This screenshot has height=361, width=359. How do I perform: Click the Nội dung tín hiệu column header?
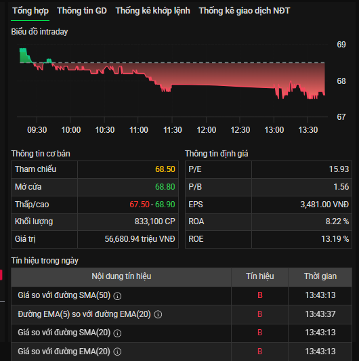(121, 276)
